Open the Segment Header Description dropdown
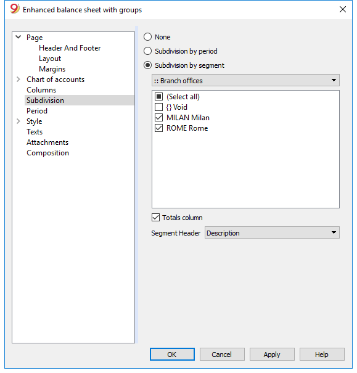The height and width of the screenshot is (373, 357). click(x=272, y=232)
